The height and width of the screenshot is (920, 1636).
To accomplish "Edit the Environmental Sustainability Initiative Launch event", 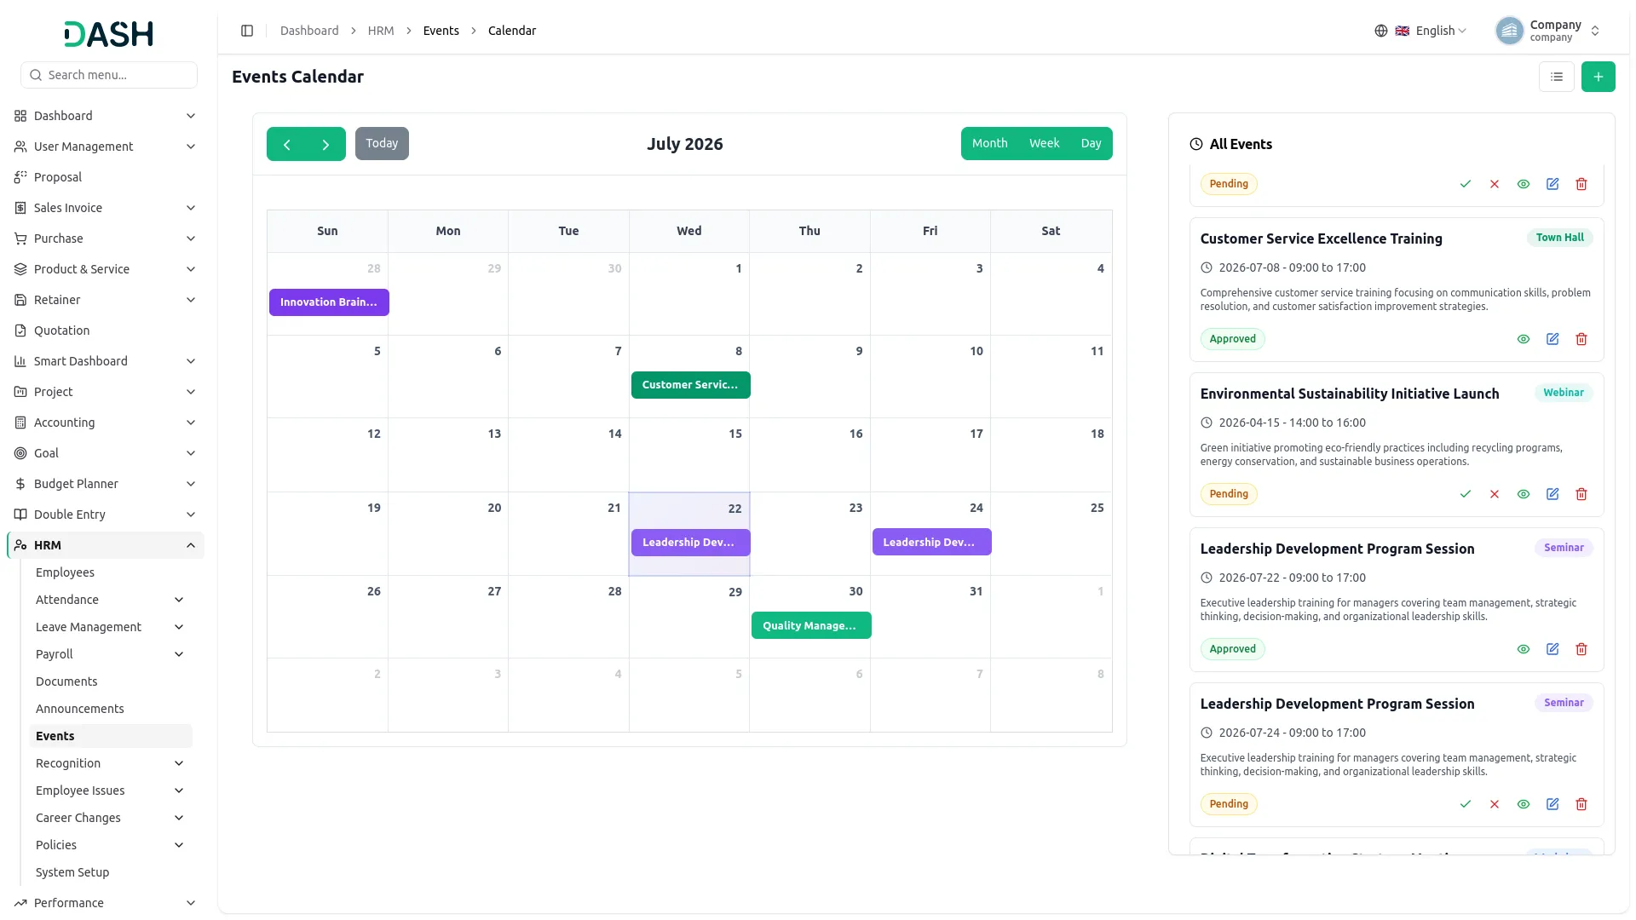I will [x=1552, y=494].
